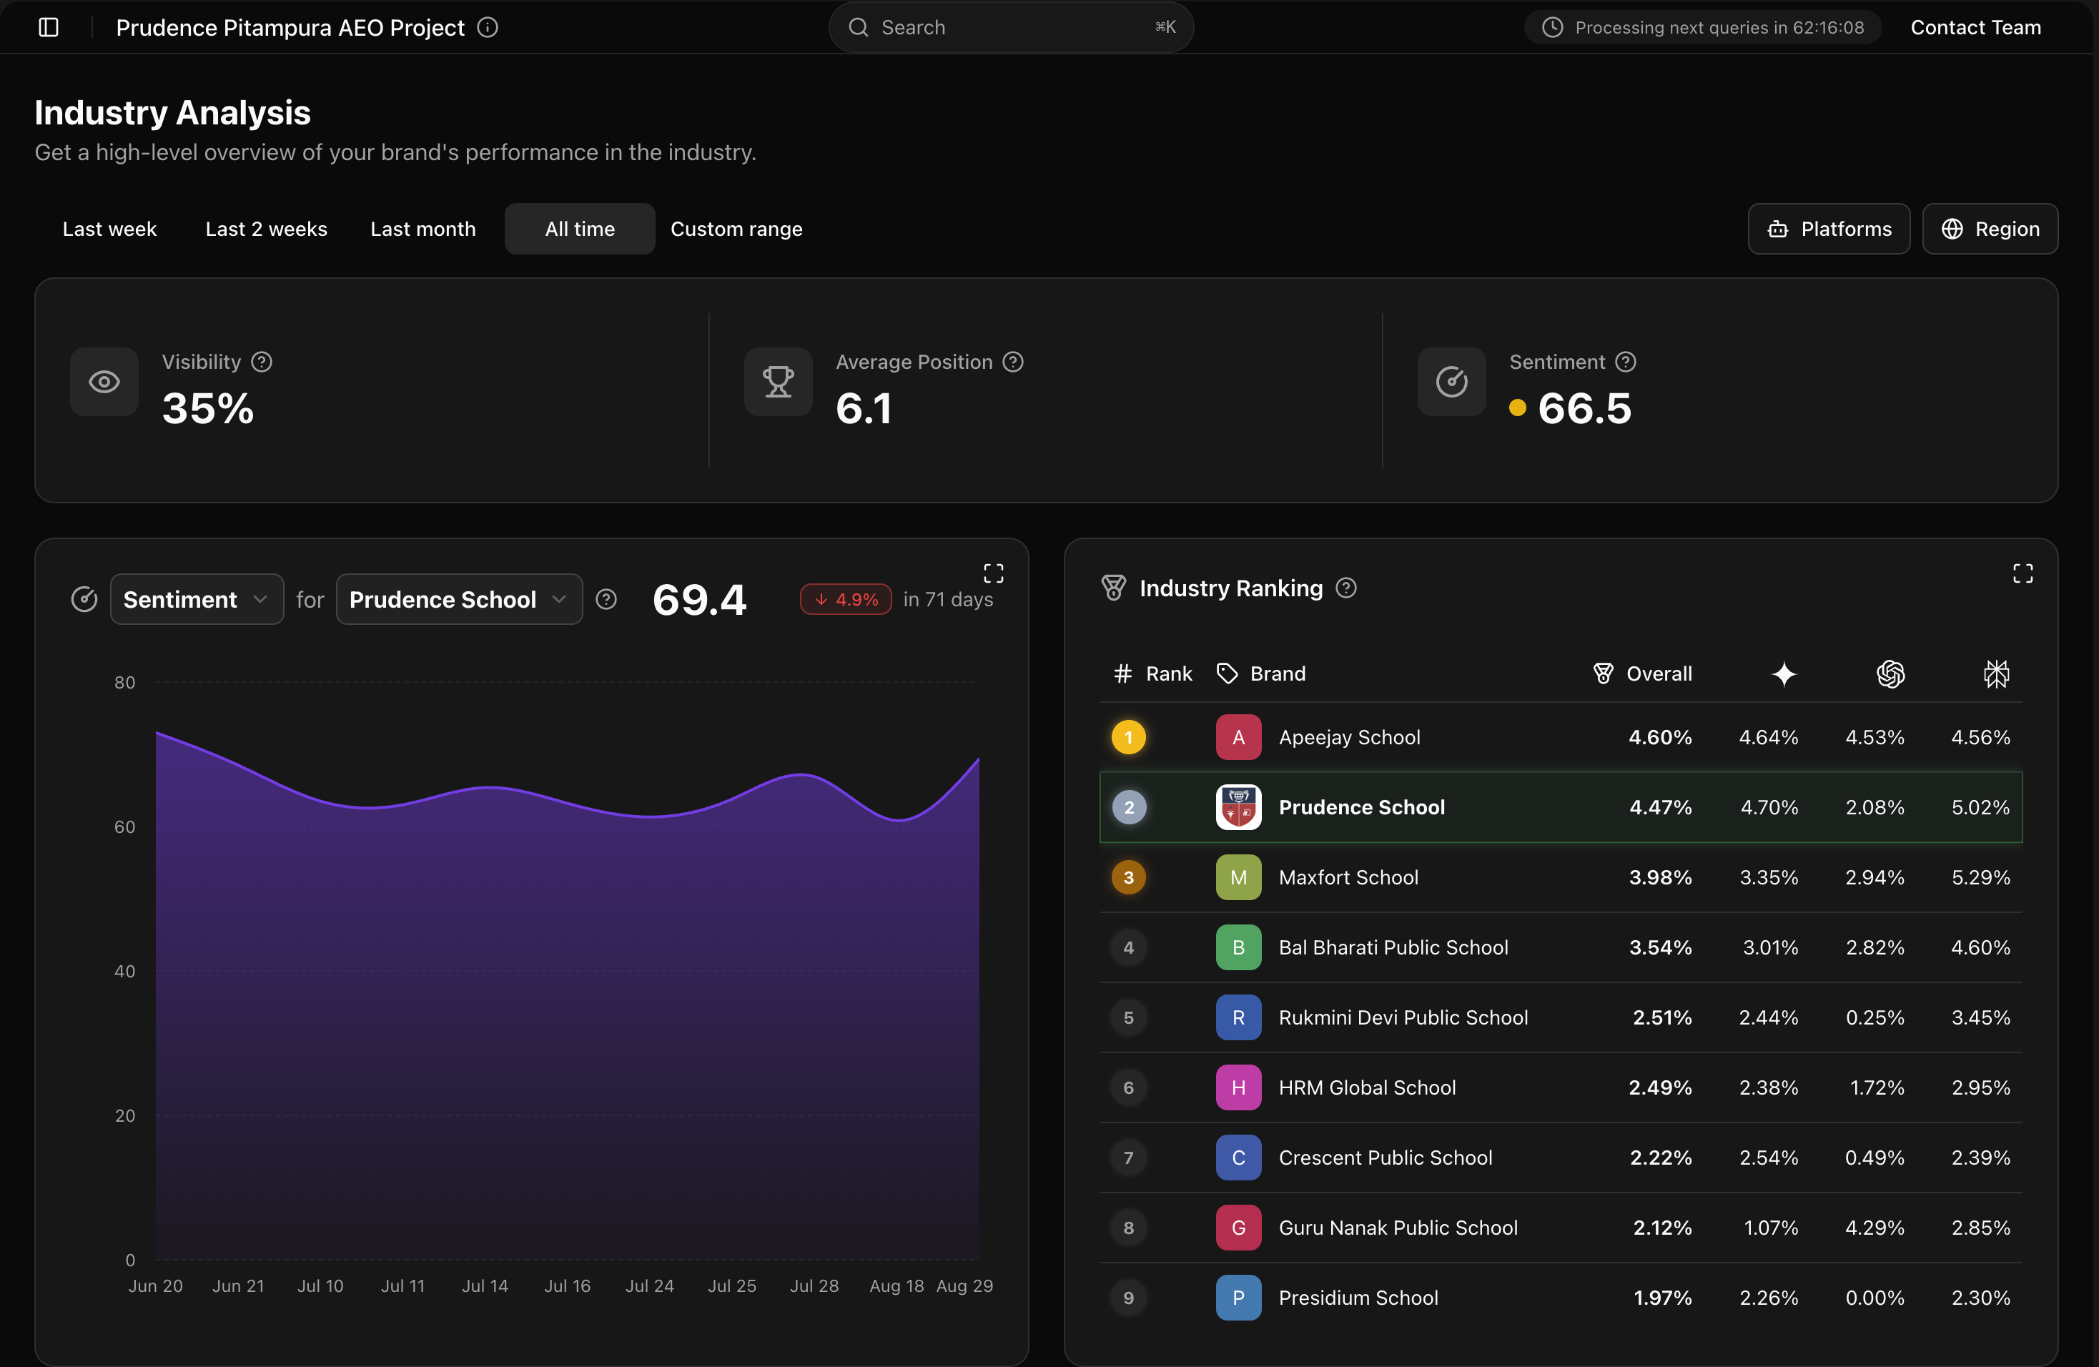Viewport: 2099px width, 1367px height.
Task: Open the Prudence School brand dropdown
Action: [x=458, y=600]
